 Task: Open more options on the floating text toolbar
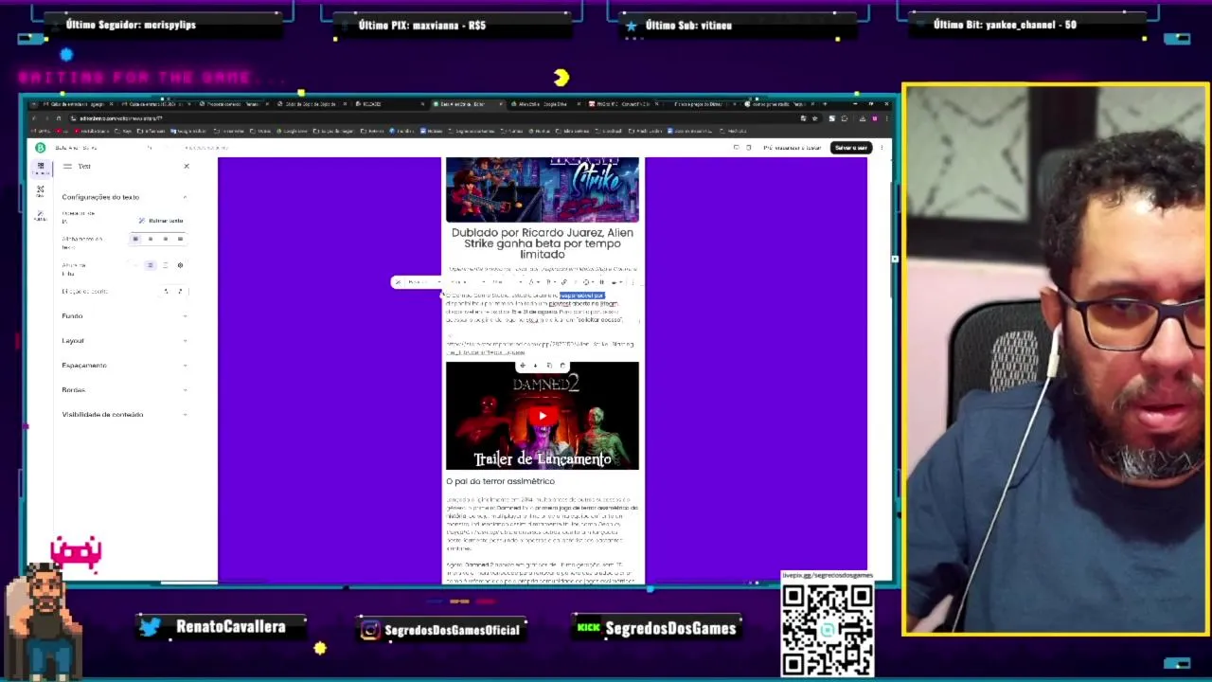pyautogui.click(x=633, y=282)
